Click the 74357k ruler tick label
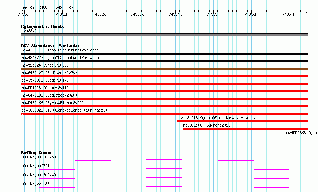The image size is (318, 192). coord(289,14)
